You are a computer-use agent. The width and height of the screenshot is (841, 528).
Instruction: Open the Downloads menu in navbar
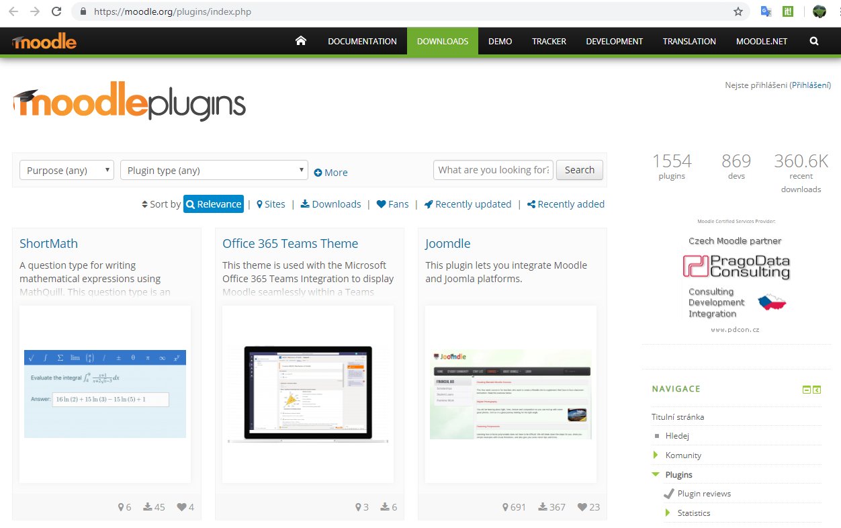coord(443,41)
